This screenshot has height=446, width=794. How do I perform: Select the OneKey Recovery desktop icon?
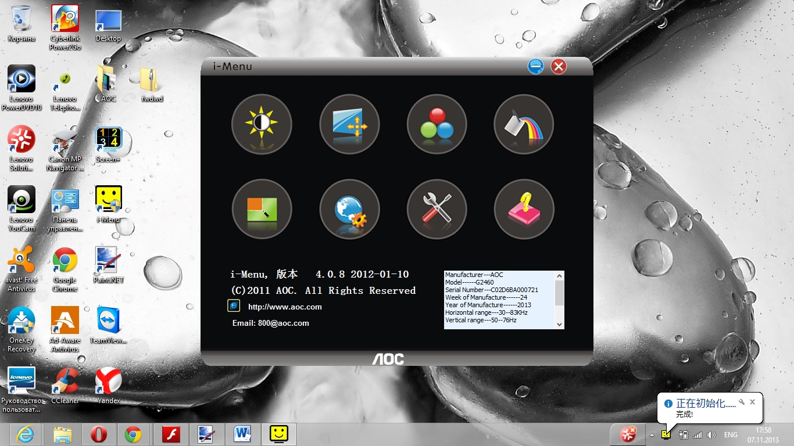(x=22, y=330)
